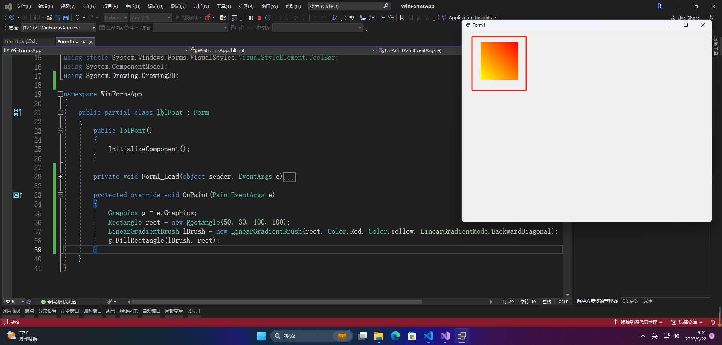Collapse the OnPaint method block

click(x=60, y=195)
